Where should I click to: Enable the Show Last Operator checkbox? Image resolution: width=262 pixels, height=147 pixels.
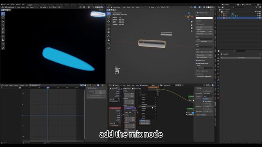click(196, 71)
